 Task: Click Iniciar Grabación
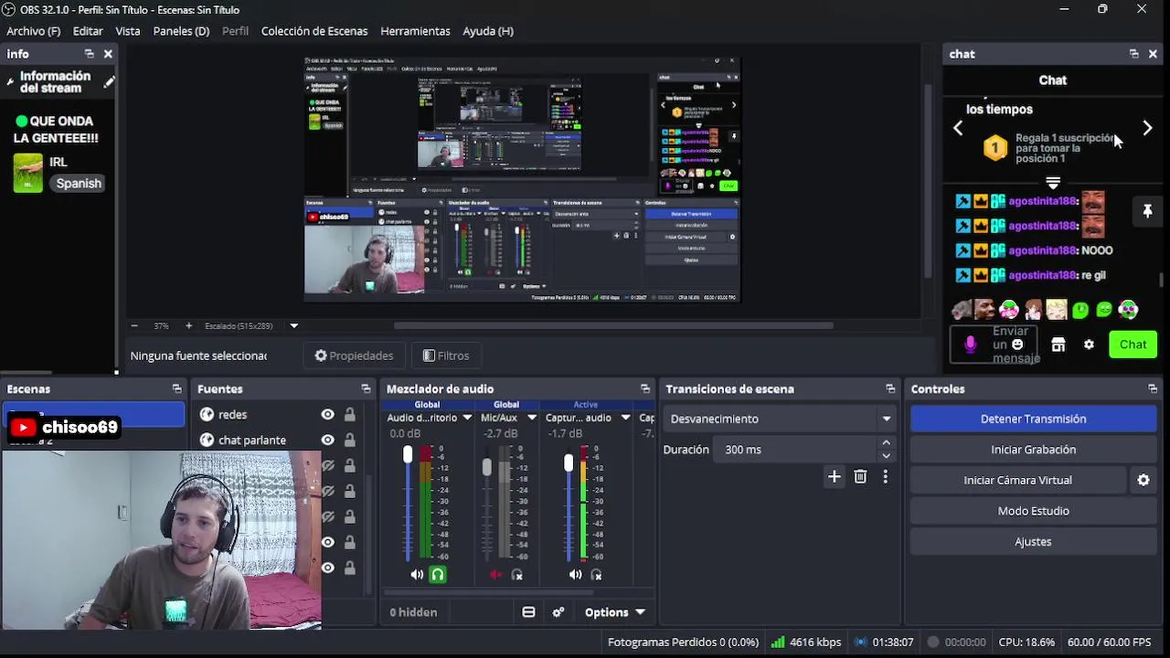tap(1033, 450)
